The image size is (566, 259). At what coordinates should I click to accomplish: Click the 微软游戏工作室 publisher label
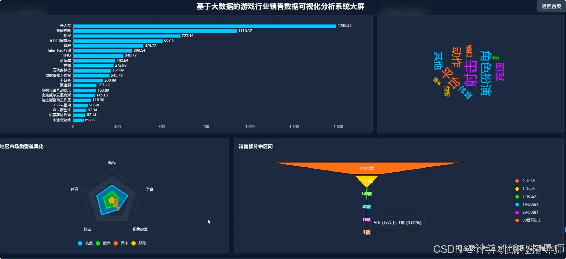(x=58, y=75)
